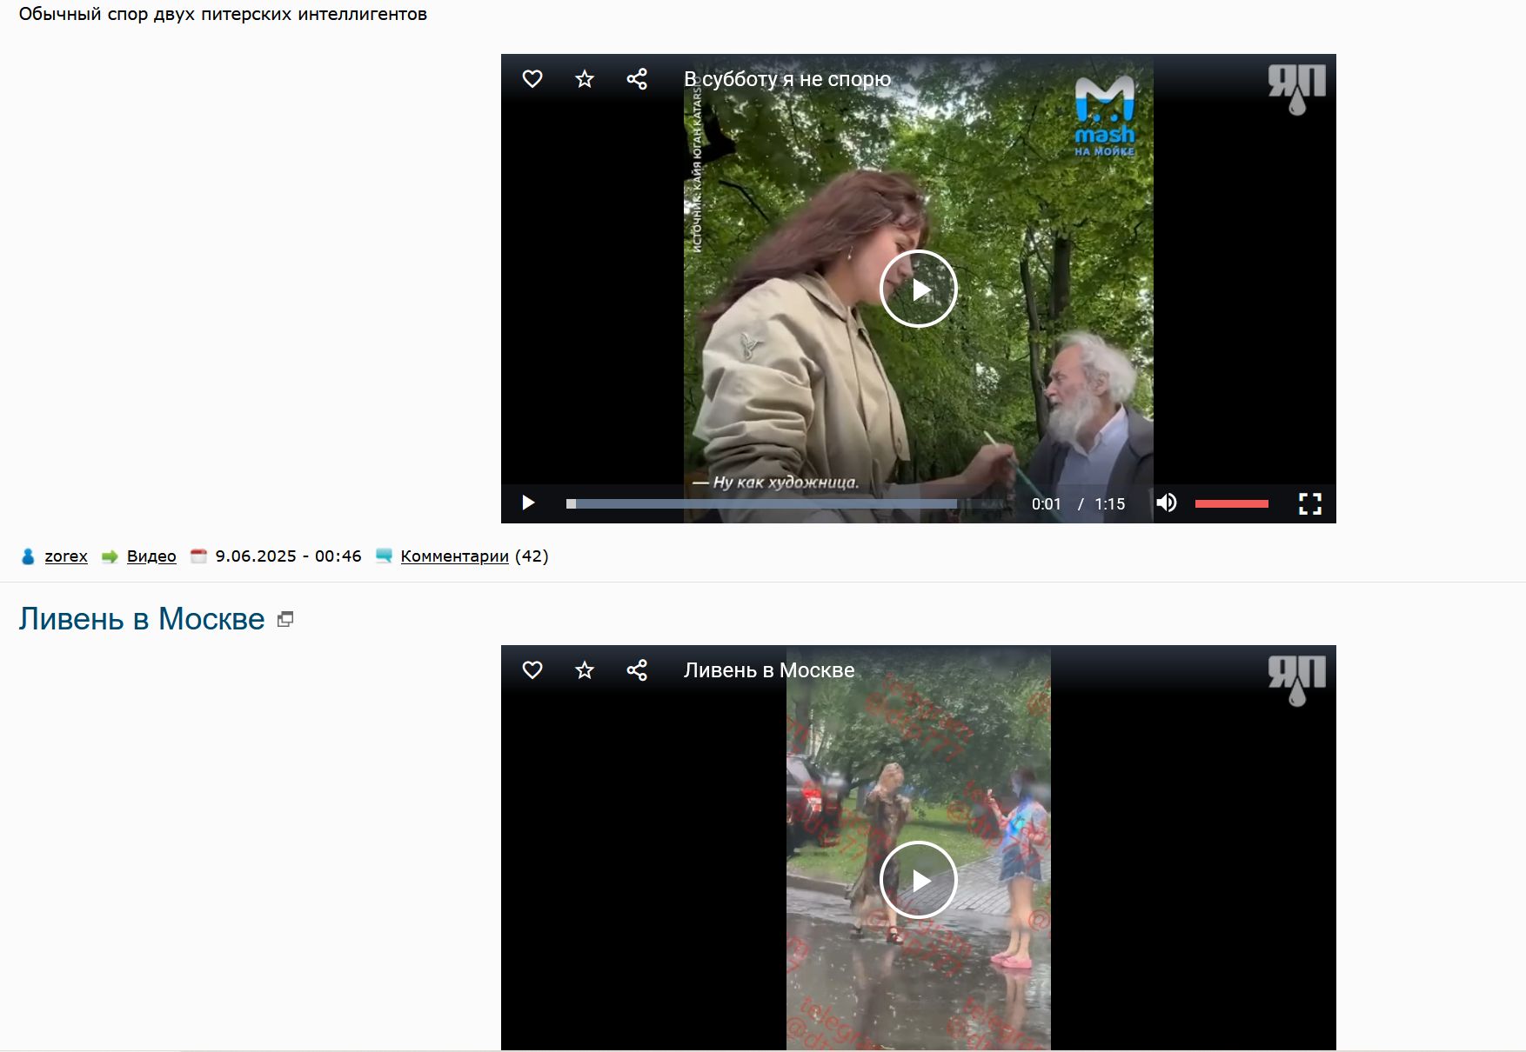
Task: Open 'Ливень в Москве' in a new window
Action: click(x=285, y=619)
